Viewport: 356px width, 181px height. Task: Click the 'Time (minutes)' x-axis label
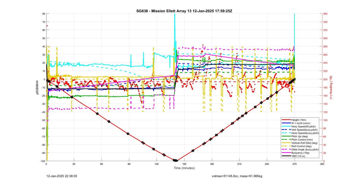184,168
